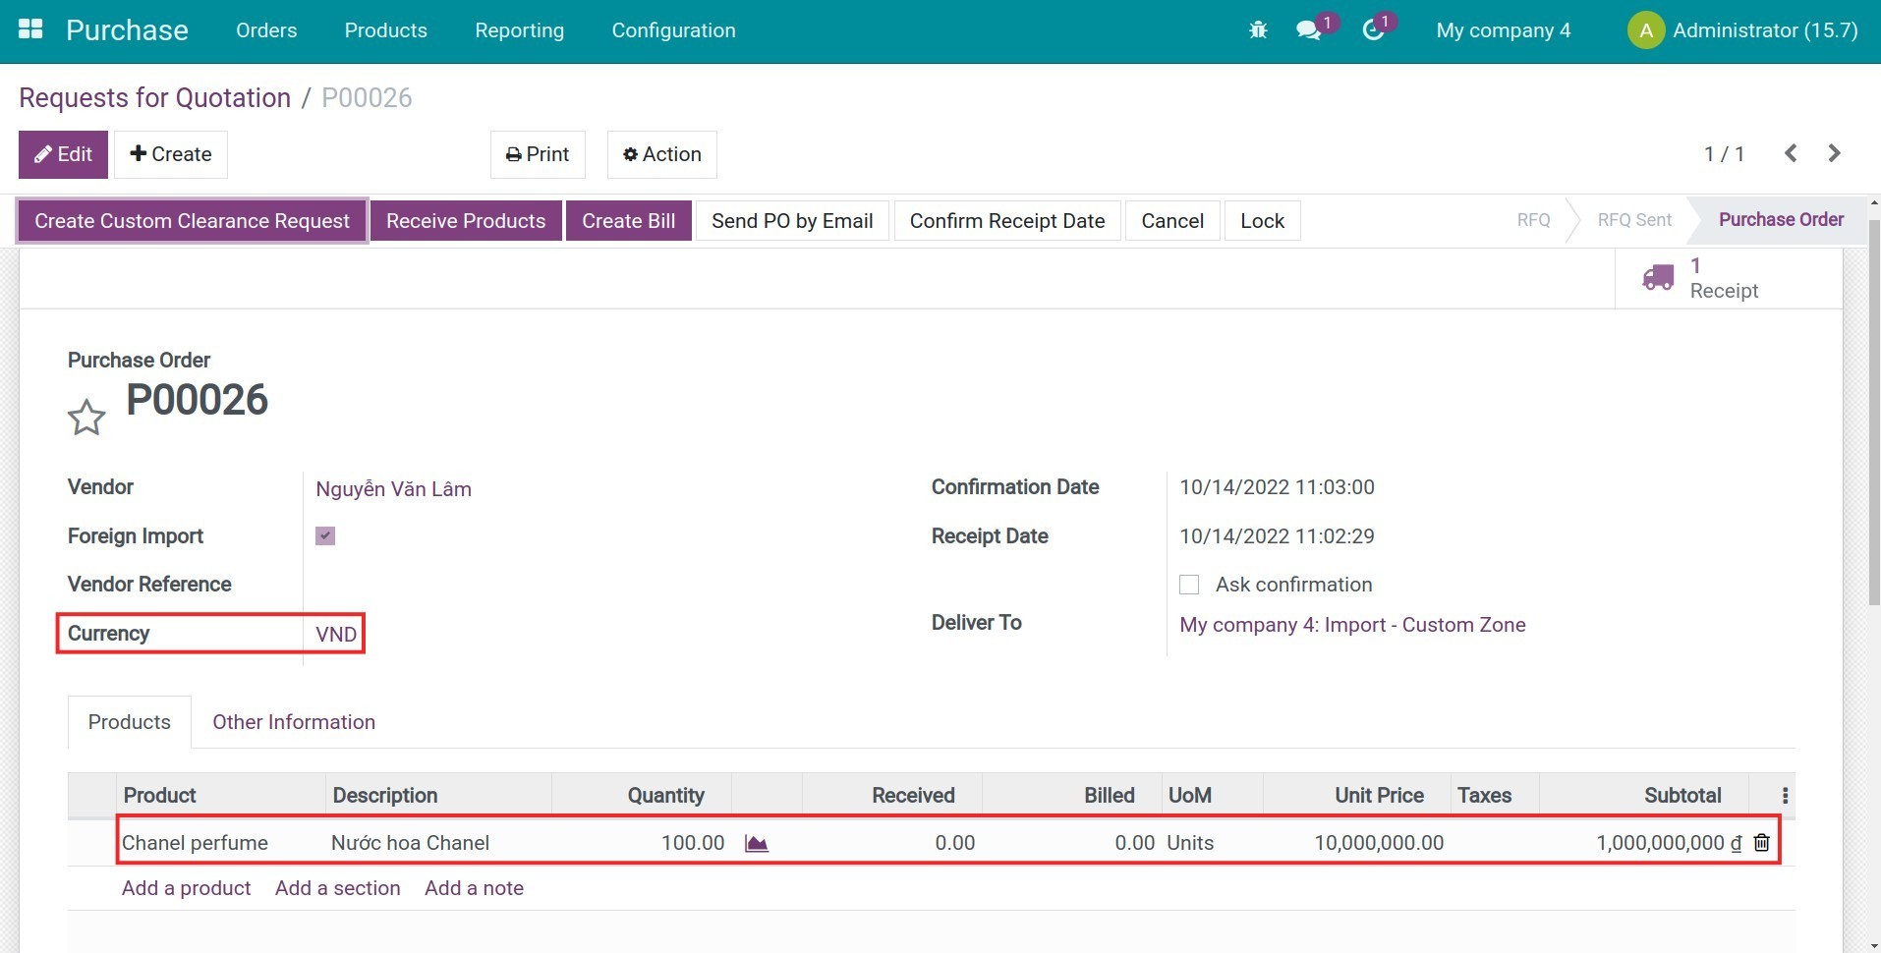Screen dimensions: 1881x953
Task: Open the messaging chat bubble icon
Action: tap(1308, 30)
